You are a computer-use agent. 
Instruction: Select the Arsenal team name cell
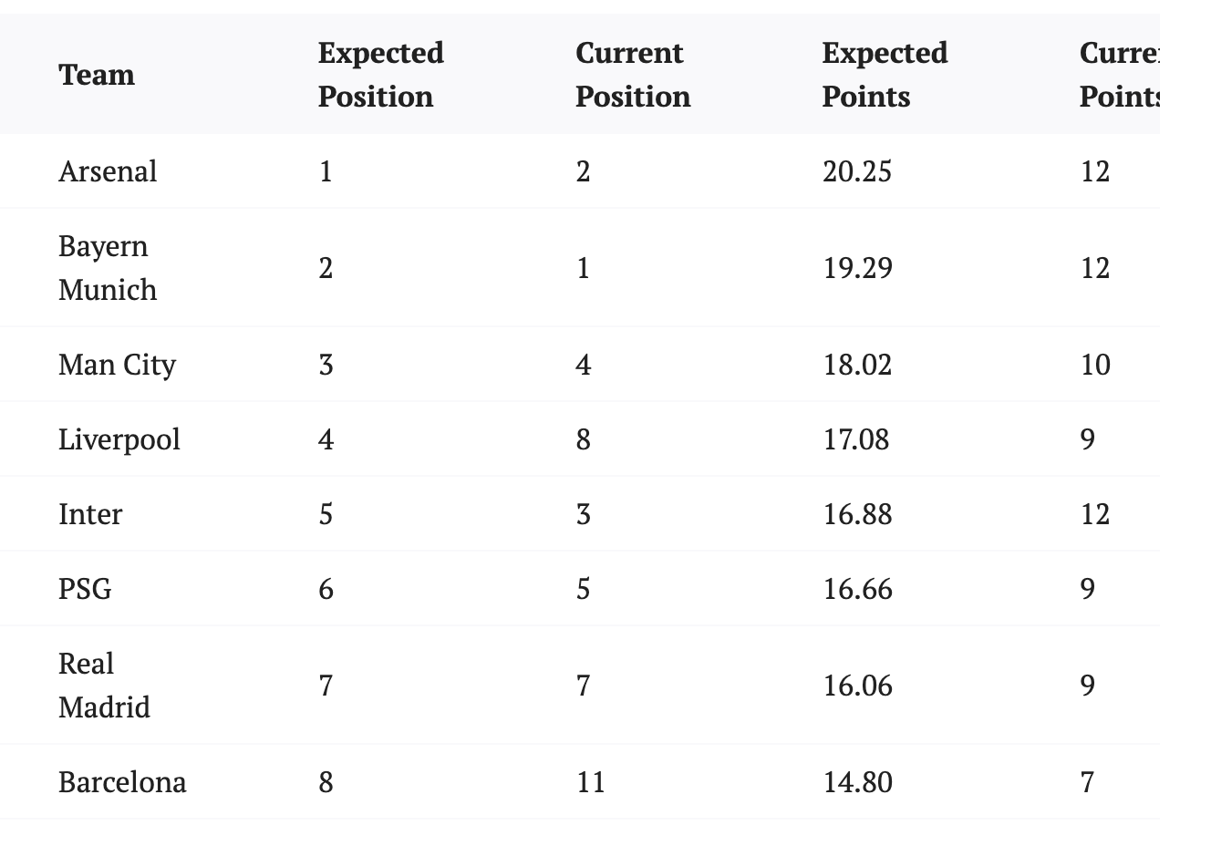tap(108, 171)
